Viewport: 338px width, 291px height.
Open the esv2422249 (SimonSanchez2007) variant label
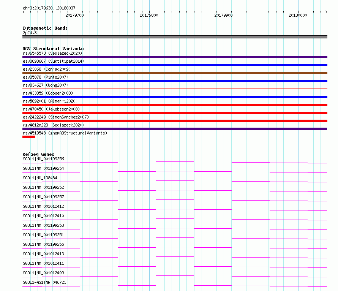click(56, 117)
